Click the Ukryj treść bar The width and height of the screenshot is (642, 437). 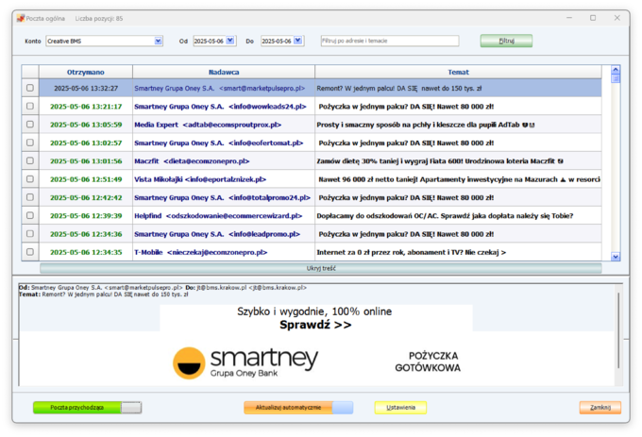point(321,268)
